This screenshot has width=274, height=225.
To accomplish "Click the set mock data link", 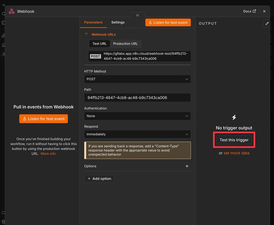I will [237, 153].
